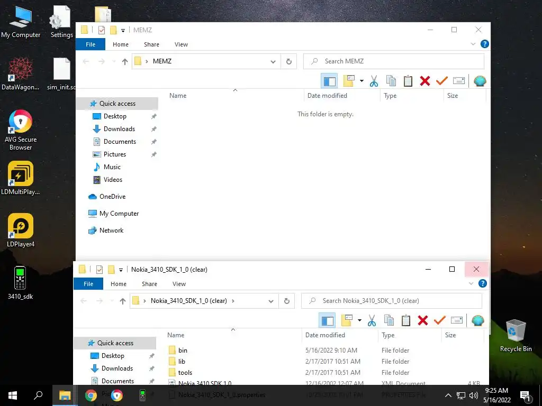Click orange checkmark icon in MEMZ window

coord(442,81)
